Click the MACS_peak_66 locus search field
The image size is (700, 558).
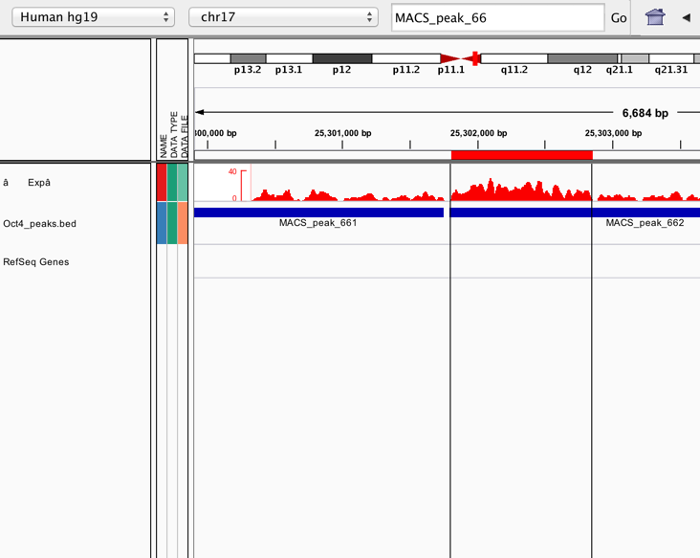point(498,18)
